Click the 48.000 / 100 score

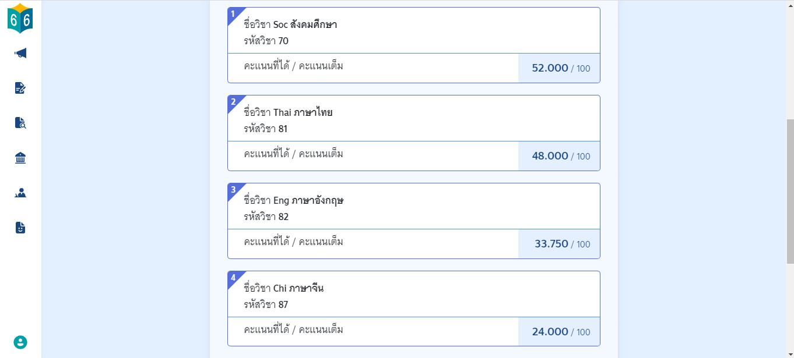click(561, 156)
